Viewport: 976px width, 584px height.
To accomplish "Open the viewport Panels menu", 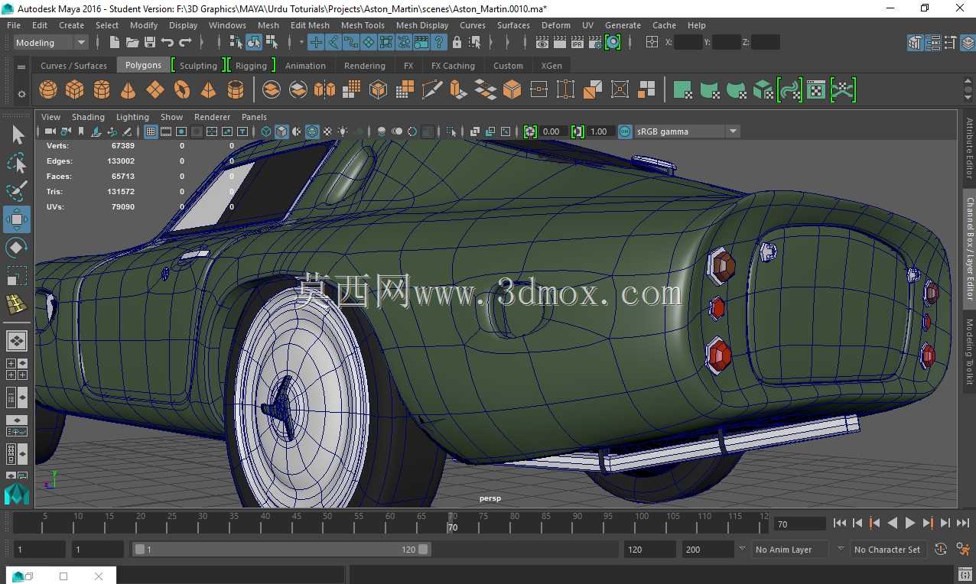I will [254, 117].
